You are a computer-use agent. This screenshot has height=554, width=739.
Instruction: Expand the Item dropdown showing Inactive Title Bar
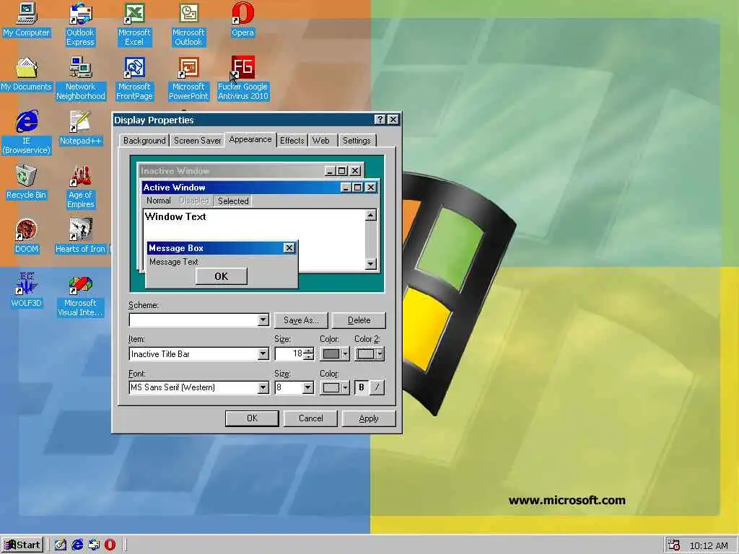[263, 353]
